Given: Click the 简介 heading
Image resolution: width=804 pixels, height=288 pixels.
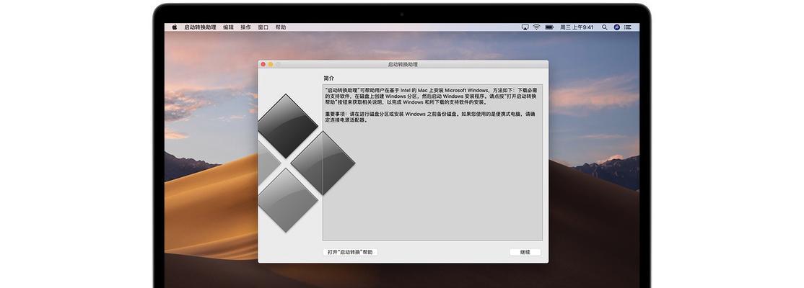Looking at the screenshot, I should [328, 78].
